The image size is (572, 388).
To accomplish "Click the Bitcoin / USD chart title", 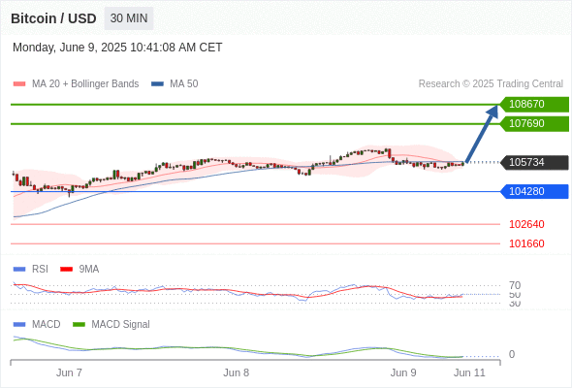I will (x=53, y=18).
